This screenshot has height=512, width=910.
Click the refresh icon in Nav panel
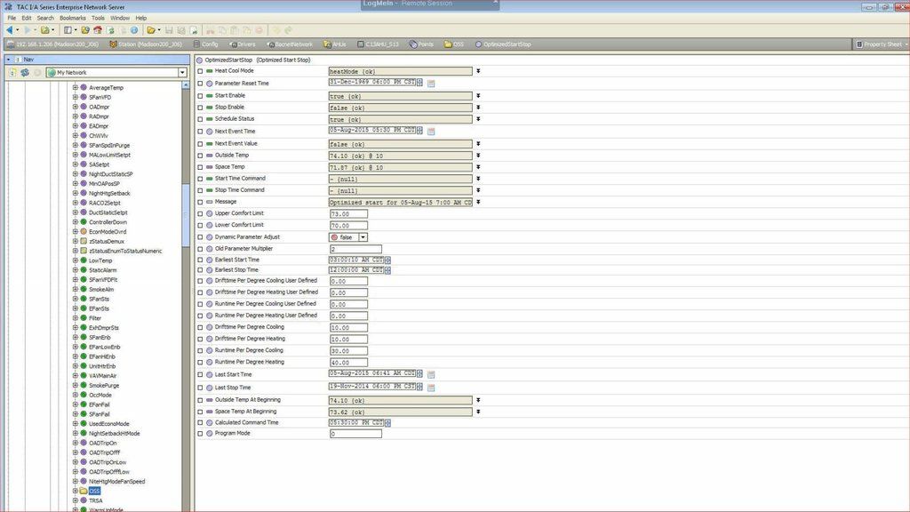(x=24, y=72)
